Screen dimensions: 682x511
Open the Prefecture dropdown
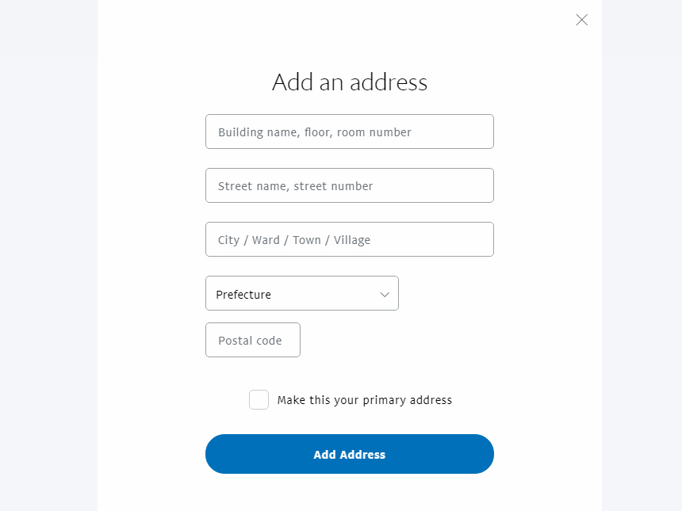pos(301,293)
